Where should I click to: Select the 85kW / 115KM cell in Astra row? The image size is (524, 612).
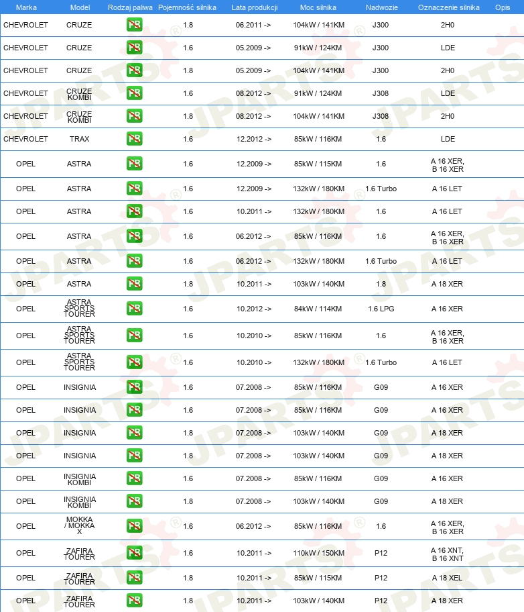coord(318,164)
